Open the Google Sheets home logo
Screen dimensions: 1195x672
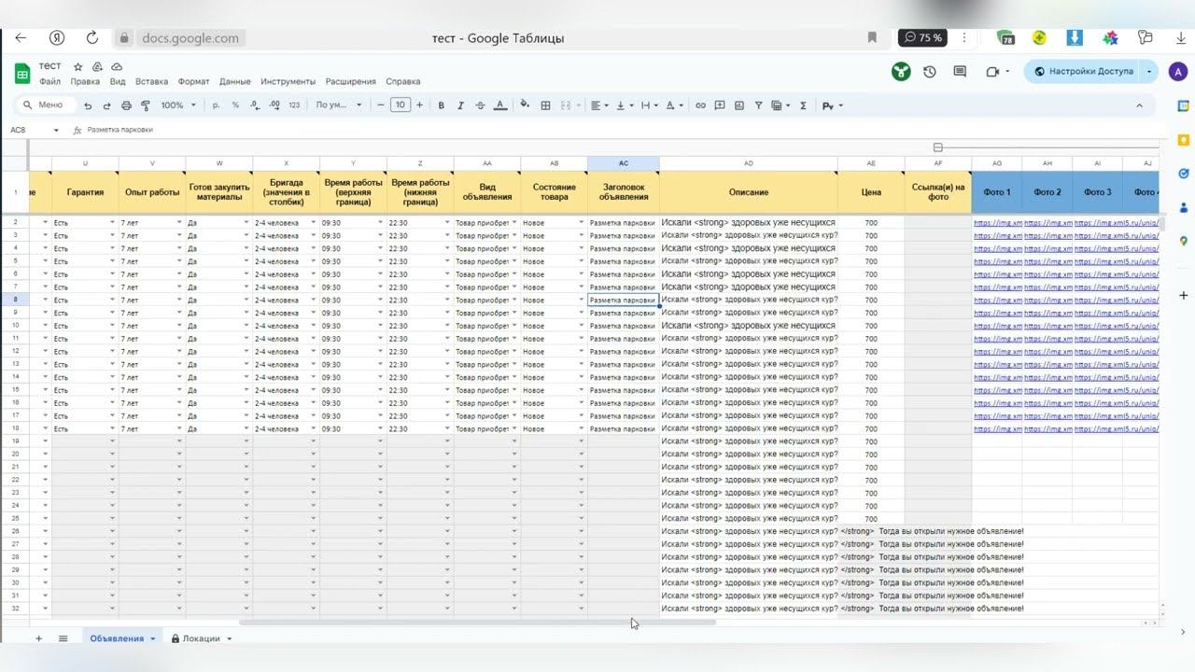(22, 74)
